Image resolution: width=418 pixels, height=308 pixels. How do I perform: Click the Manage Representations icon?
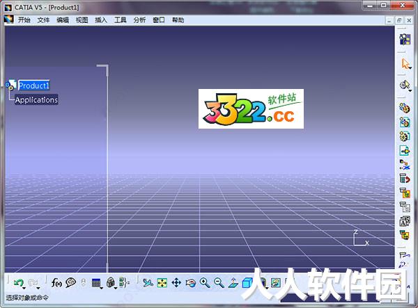click(405, 221)
